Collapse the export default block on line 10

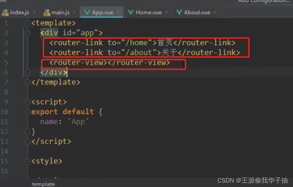28,112
